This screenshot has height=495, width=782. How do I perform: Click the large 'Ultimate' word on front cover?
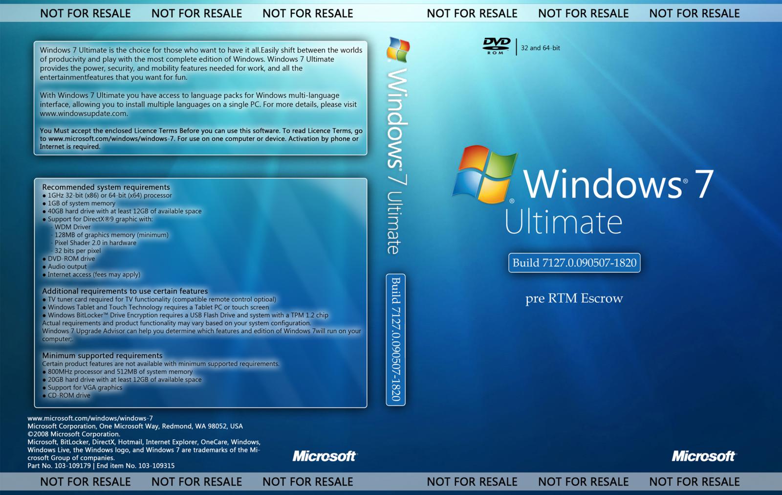[563, 222]
